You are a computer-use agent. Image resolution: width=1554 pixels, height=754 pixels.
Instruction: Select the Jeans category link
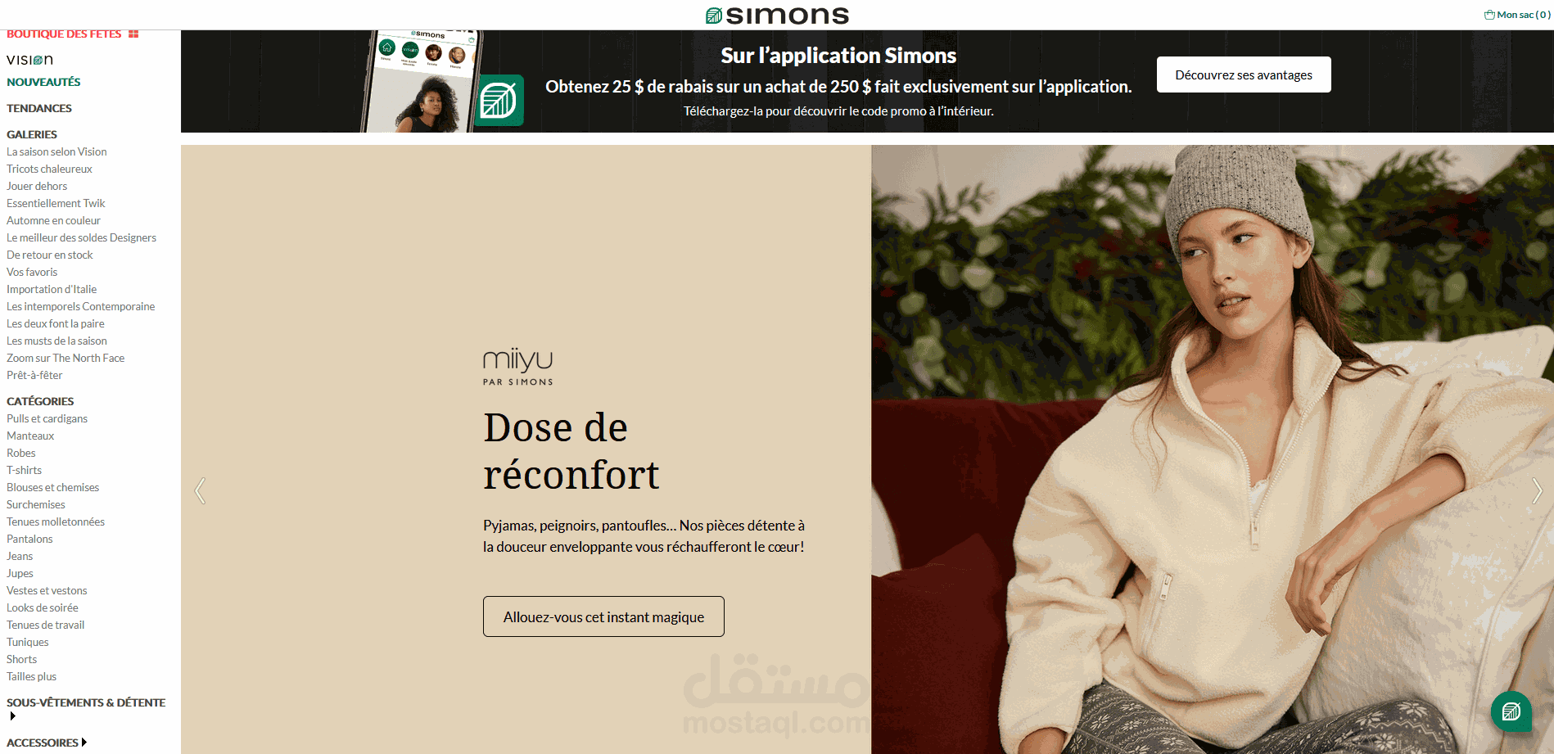point(20,556)
